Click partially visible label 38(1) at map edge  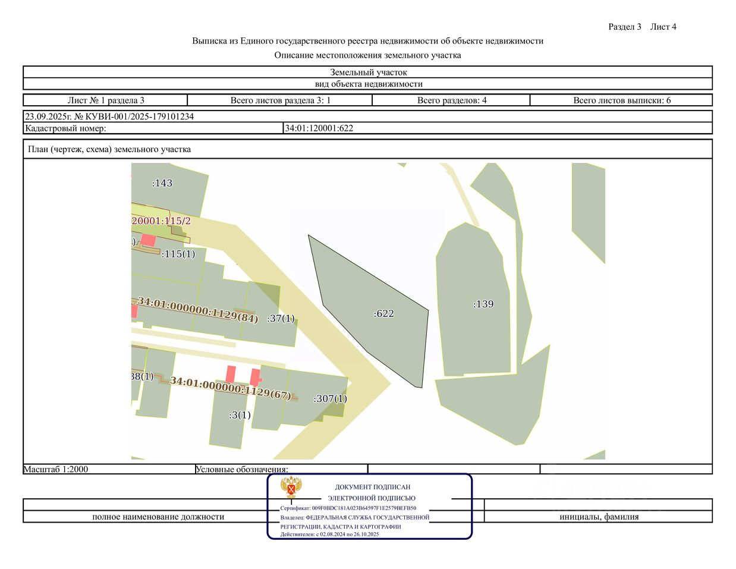pyautogui.click(x=142, y=376)
